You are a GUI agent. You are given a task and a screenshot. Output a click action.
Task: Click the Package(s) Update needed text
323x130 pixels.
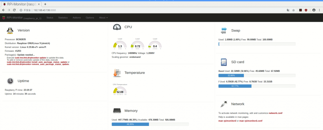coord(20,55)
